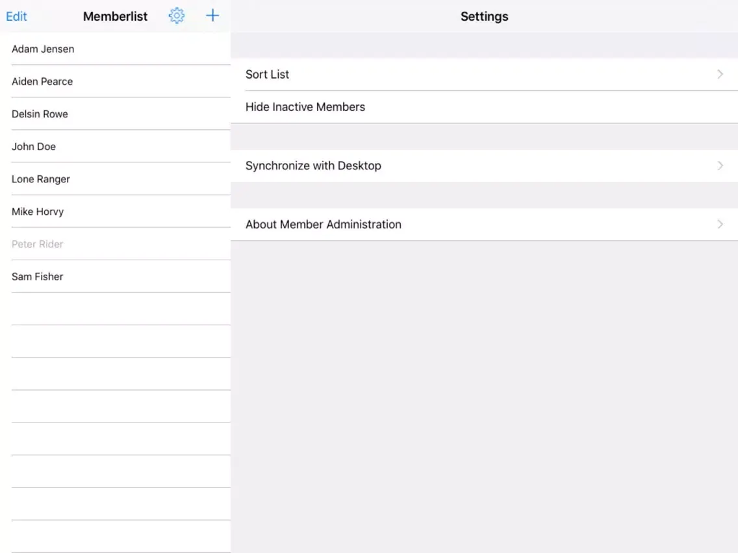Open Synchronize with Desktop
The height and width of the screenshot is (553, 738).
[484, 166]
